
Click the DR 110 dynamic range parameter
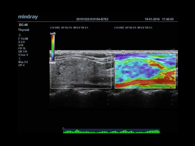pyautogui.click(x=23, y=52)
